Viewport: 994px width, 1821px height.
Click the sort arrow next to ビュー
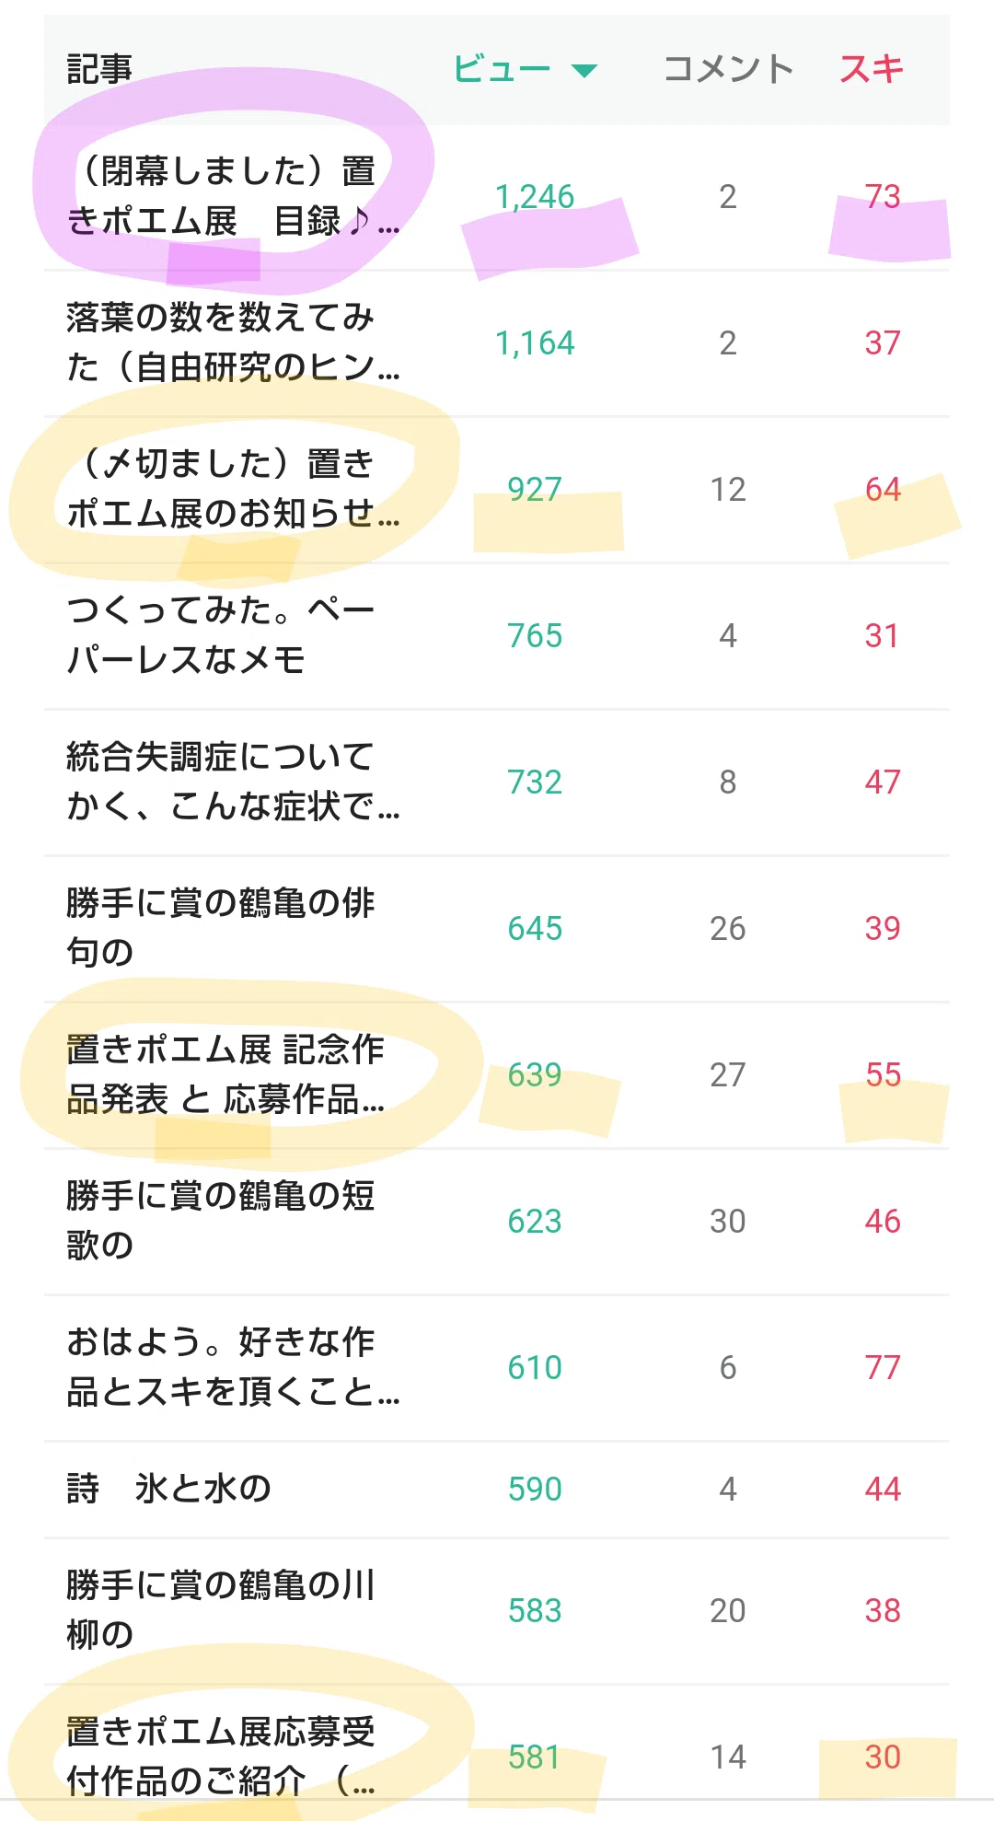click(x=584, y=70)
